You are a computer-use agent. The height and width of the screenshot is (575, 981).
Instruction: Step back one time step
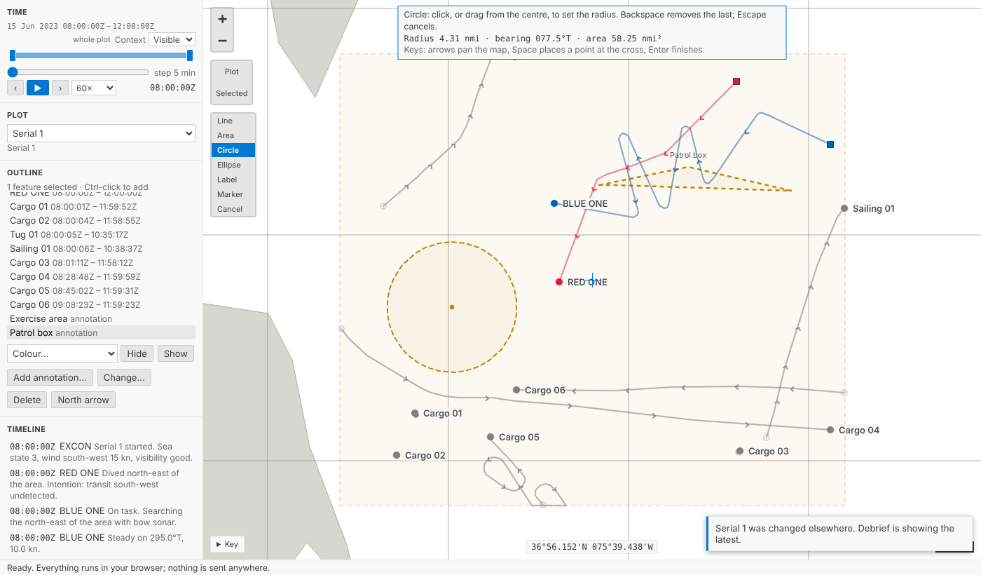[x=15, y=88]
